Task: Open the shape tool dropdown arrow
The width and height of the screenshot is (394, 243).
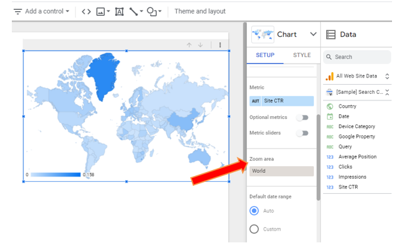Action: [x=160, y=11]
